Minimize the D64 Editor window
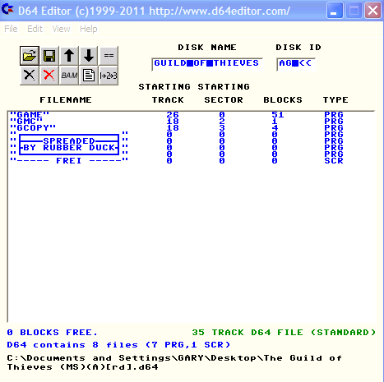384x382 pixels. pos(335,11)
